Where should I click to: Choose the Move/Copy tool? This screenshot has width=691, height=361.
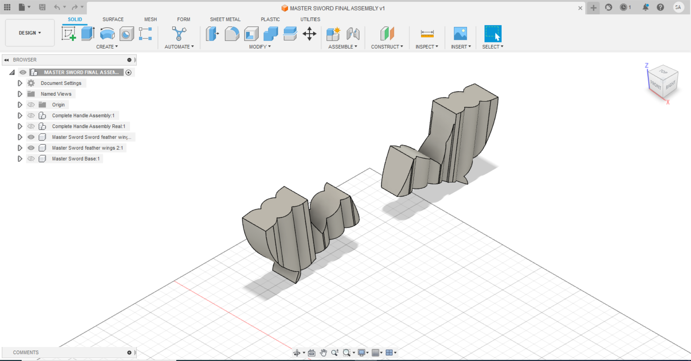[309, 34]
